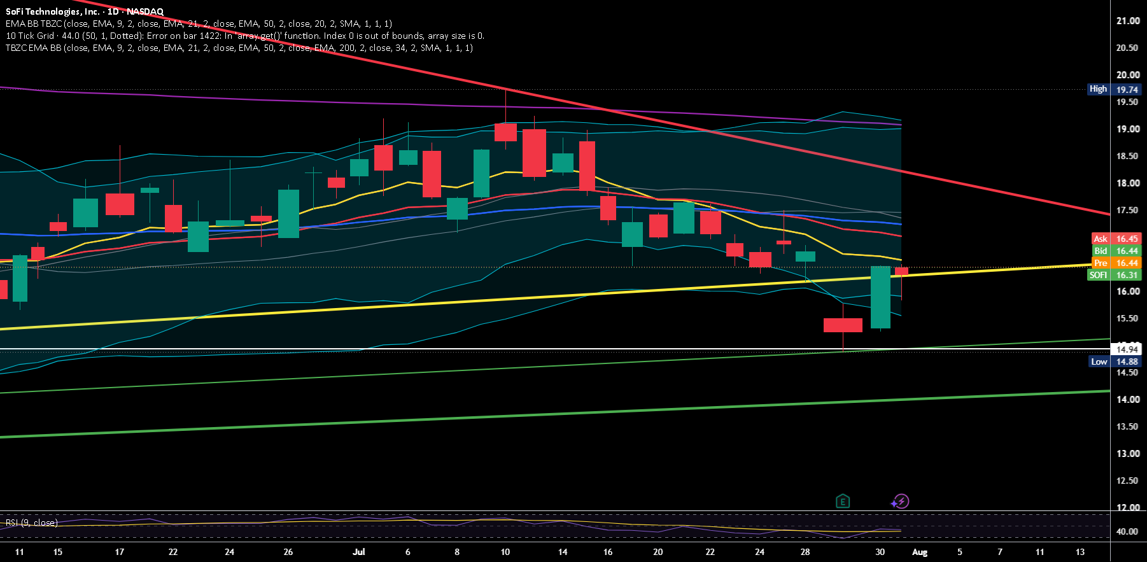Click the RSI (9, close) indicator label

click(x=32, y=523)
